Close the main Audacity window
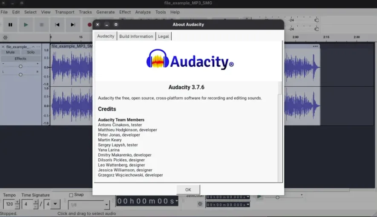The image size is (377, 217). click(x=3, y=3)
